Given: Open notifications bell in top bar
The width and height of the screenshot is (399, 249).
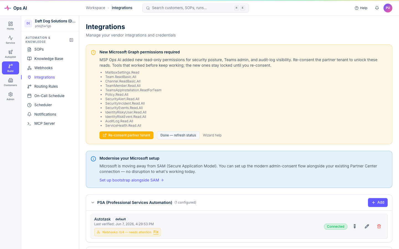Looking at the screenshot, I should (377, 8).
